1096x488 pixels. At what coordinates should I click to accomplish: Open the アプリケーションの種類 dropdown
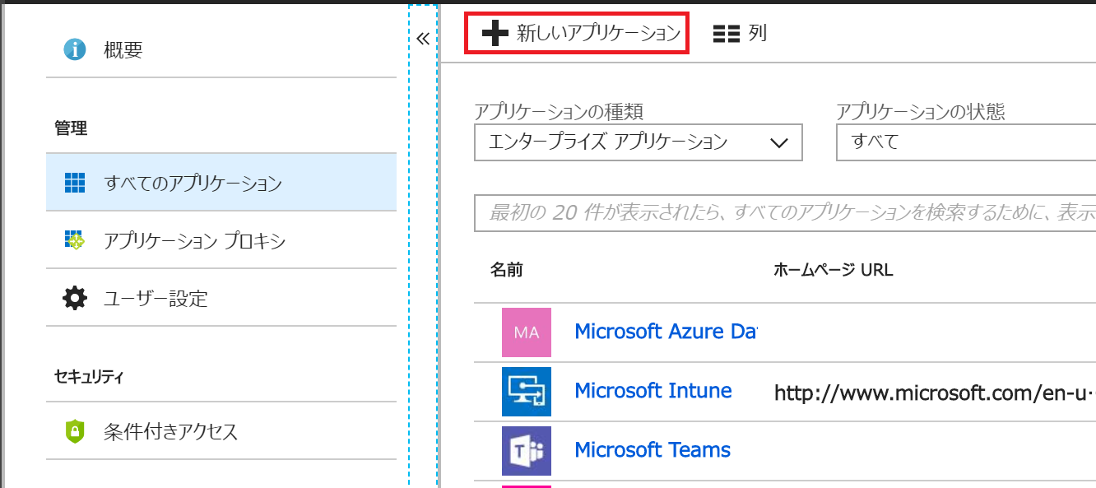pos(638,142)
